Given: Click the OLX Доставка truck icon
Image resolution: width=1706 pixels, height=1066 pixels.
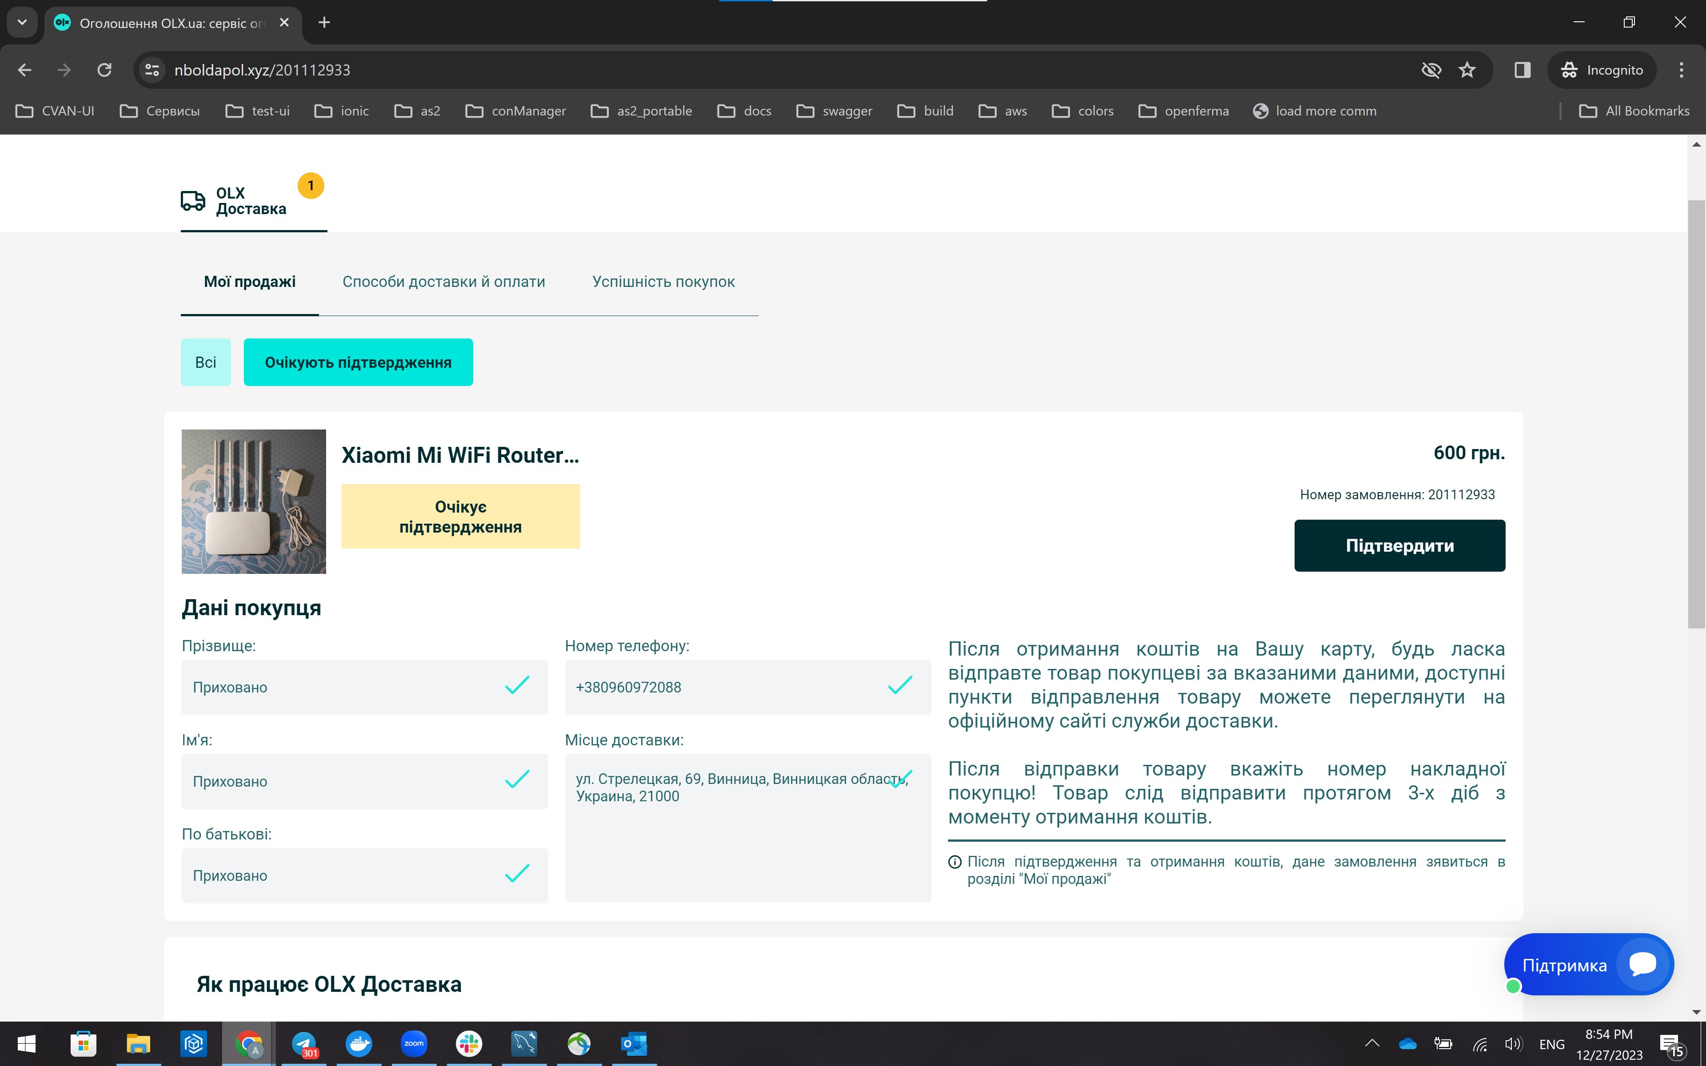Looking at the screenshot, I should (x=192, y=201).
